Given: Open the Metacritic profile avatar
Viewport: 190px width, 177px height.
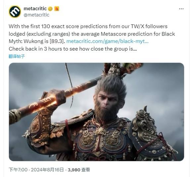Looking at the screenshot, I should pyautogui.click(x=15, y=12).
